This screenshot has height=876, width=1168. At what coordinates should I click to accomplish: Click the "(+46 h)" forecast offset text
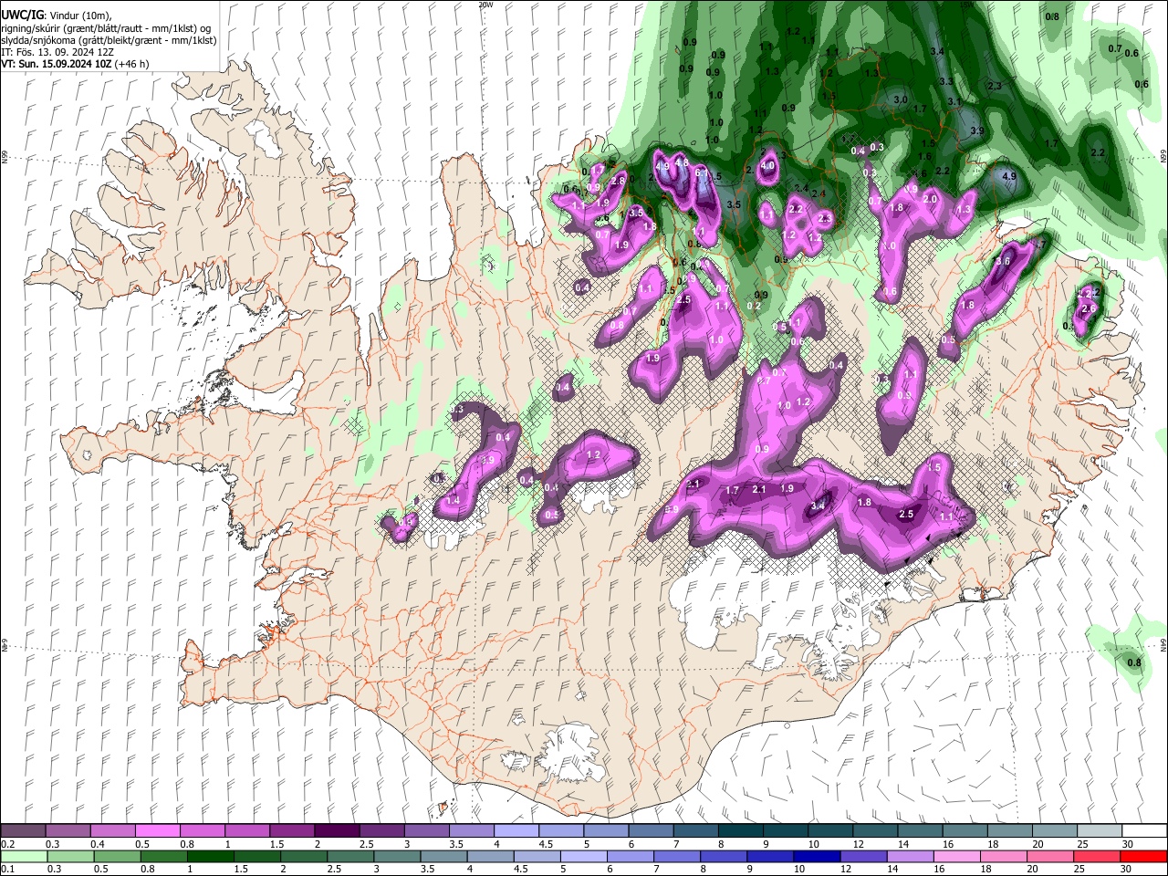click(132, 64)
